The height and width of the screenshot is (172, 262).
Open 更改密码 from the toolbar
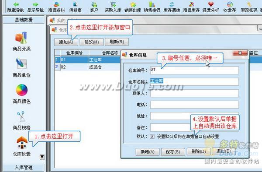[249, 7]
